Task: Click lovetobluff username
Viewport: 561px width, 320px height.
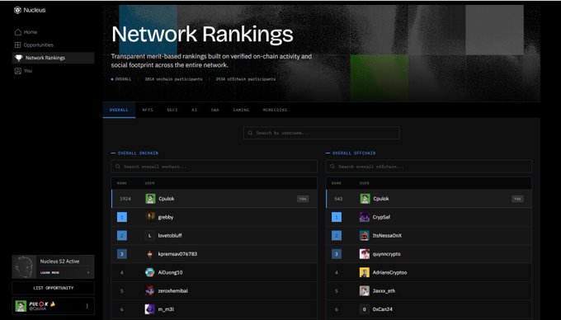Action: click(170, 236)
